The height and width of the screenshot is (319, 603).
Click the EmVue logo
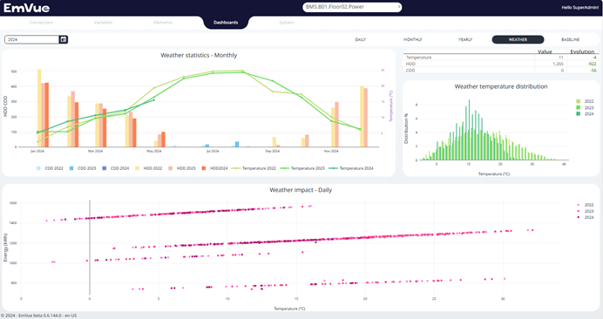click(26, 8)
